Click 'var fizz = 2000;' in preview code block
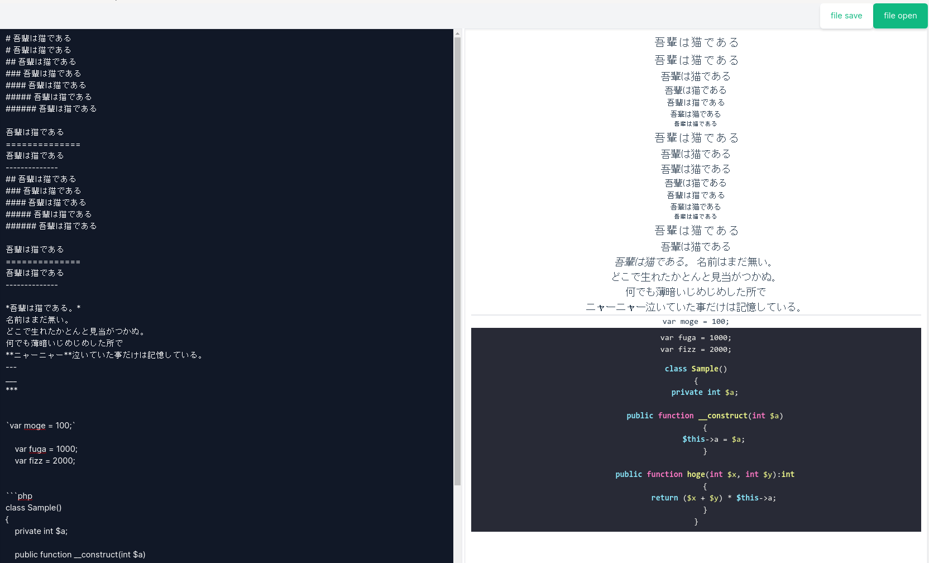The image size is (929, 563). point(696,350)
